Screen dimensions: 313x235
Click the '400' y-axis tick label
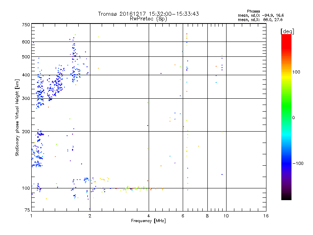coord(26,75)
